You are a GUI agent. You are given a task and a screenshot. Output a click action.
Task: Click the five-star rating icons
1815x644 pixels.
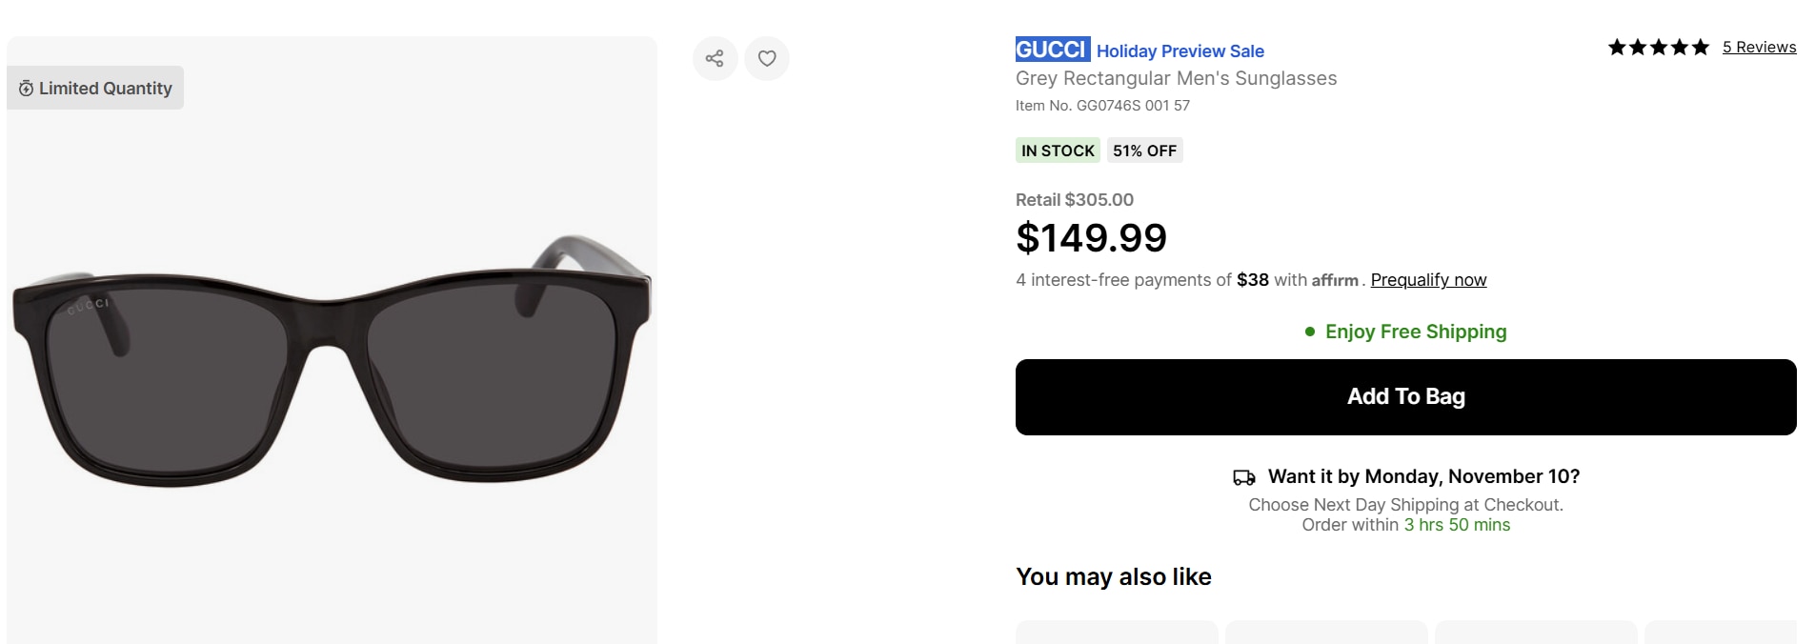[1658, 48]
